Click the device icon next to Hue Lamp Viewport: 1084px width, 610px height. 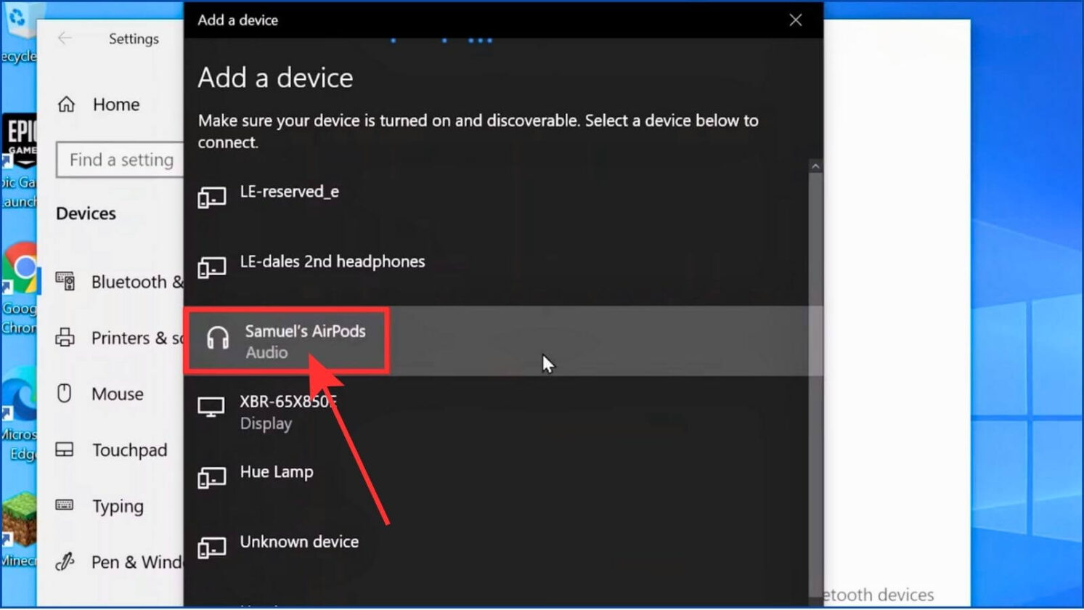(211, 478)
